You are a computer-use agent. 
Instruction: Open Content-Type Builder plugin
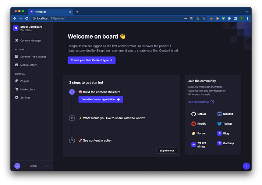(x=31, y=57)
